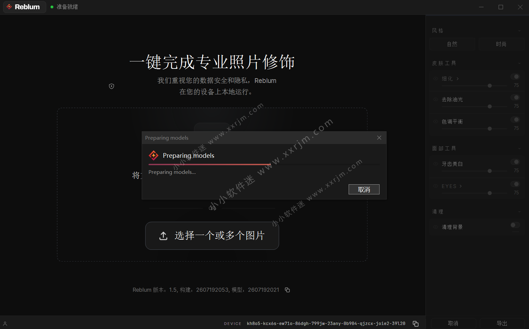Click the 一键完成专业照片修饰 heading
529x329 pixels.
point(212,62)
